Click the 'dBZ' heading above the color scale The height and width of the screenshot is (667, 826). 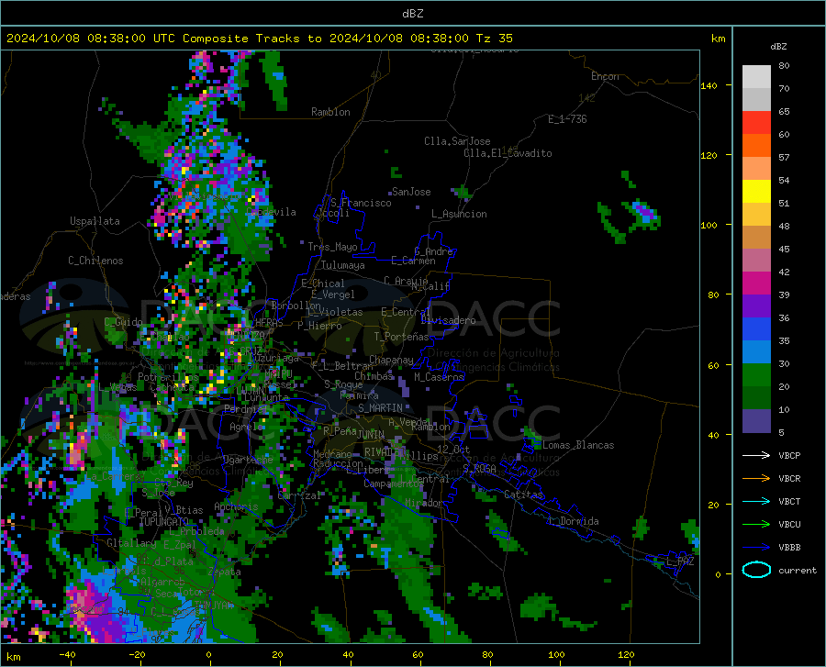point(778,46)
